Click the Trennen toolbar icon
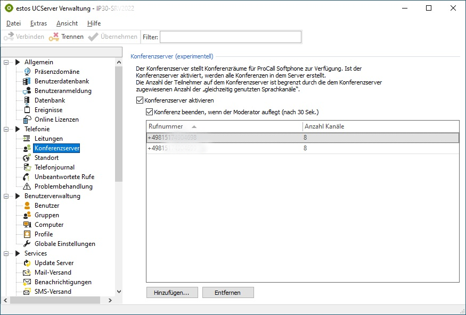 tap(53, 37)
